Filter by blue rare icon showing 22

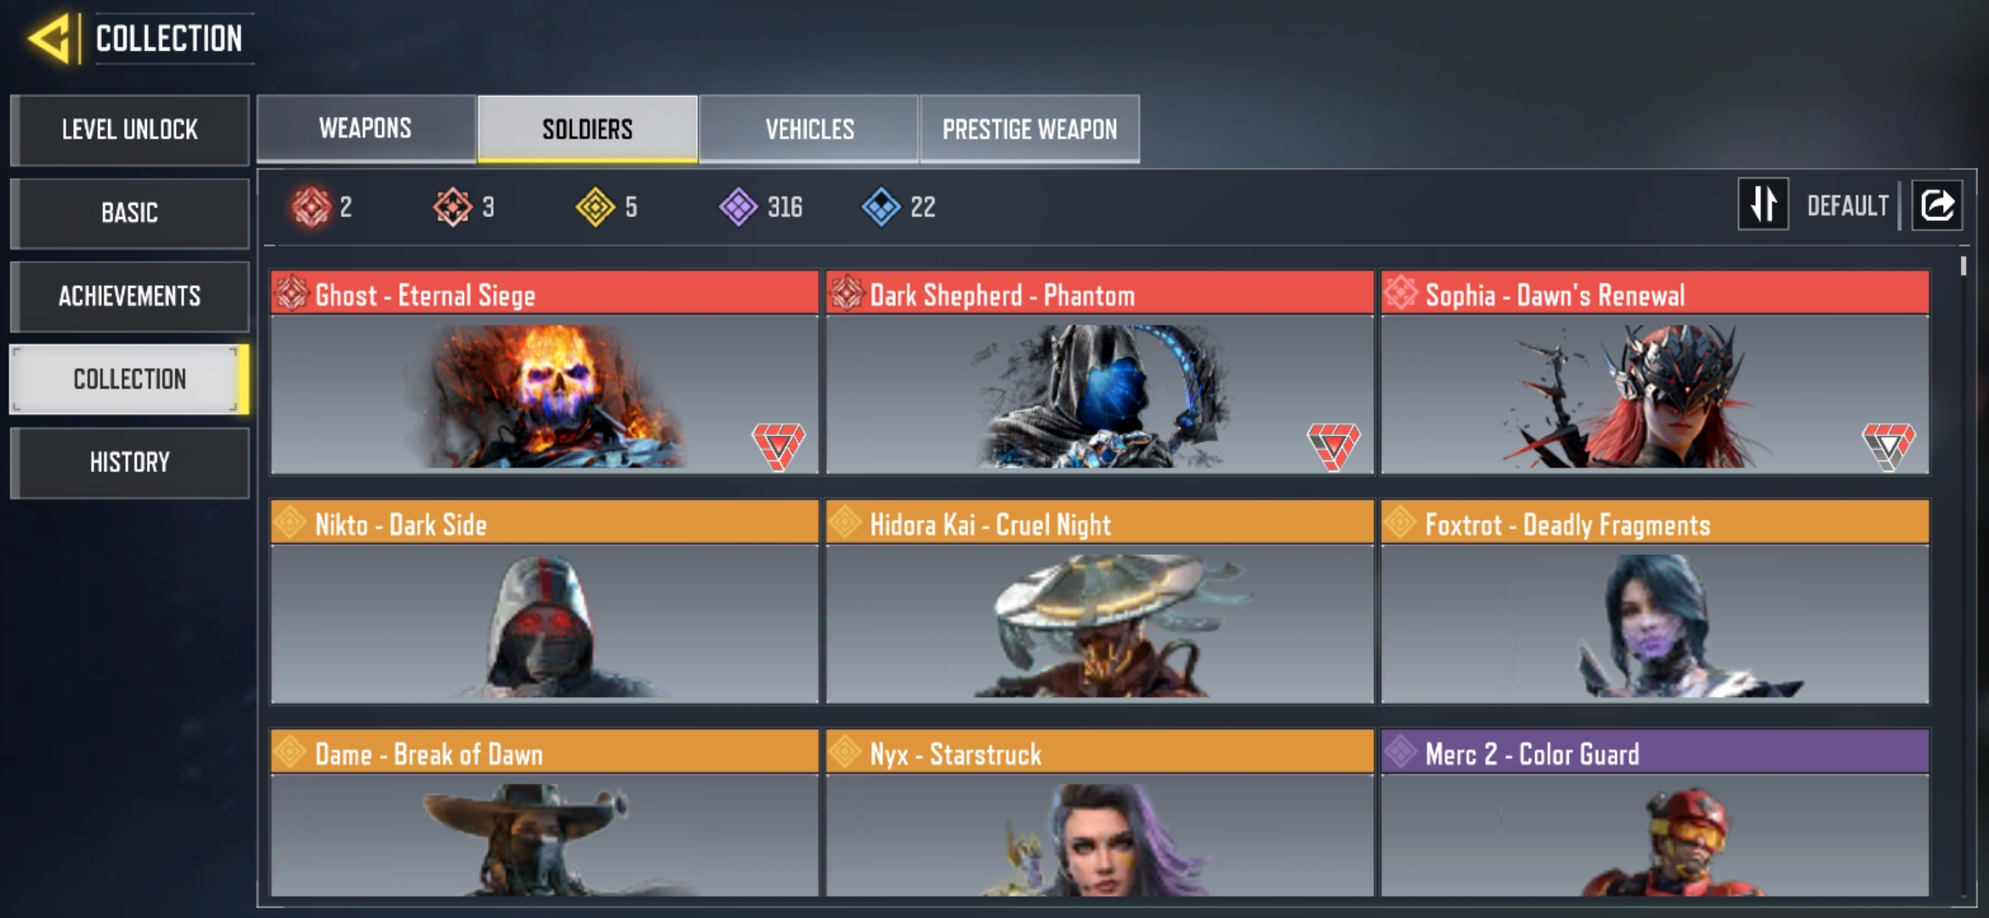pyautogui.click(x=881, y=207)
